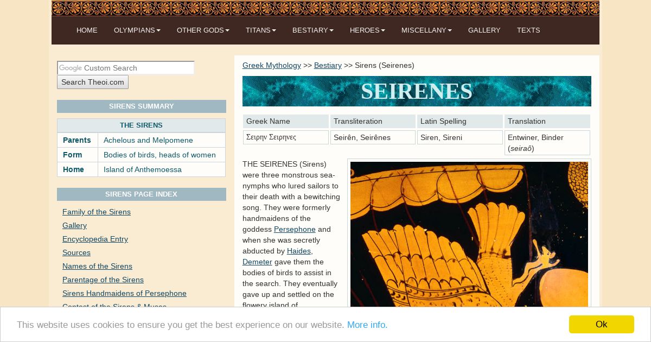Jump to the Sources section
The height and width of the screenshot is (342, 651).
point(76,252)
